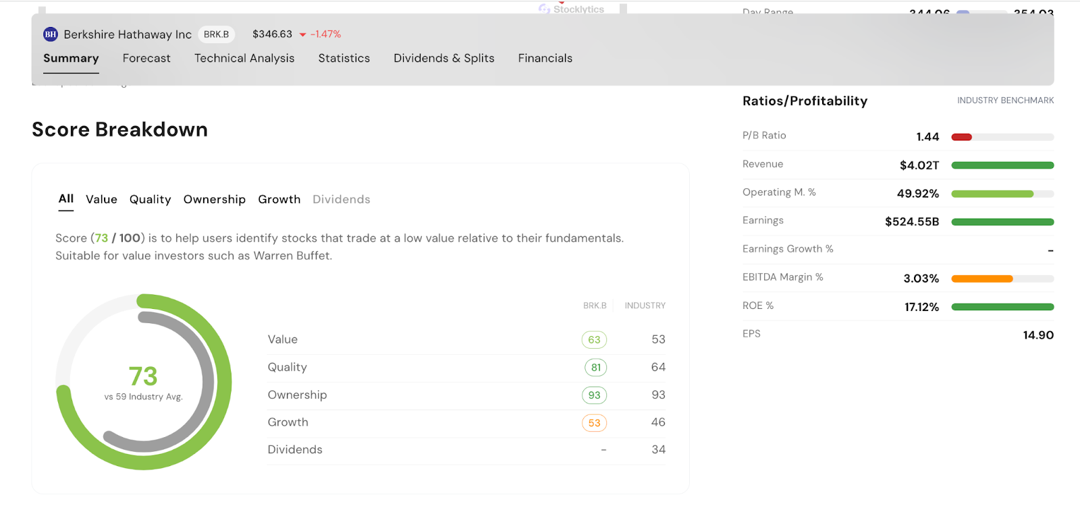Click the ROE % benchmark bar
This screenshot has height=512, width=1080.
click(1002, 307)
